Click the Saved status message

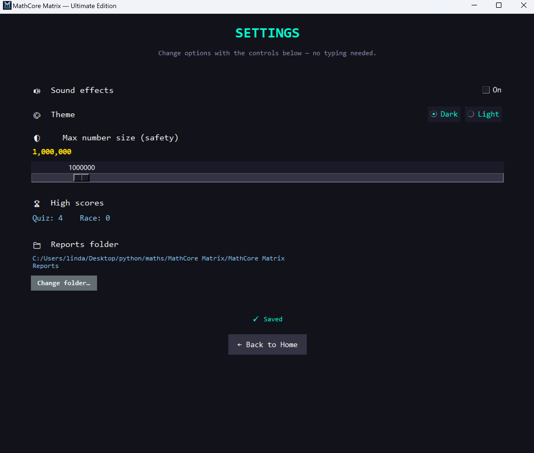(268, 319)
